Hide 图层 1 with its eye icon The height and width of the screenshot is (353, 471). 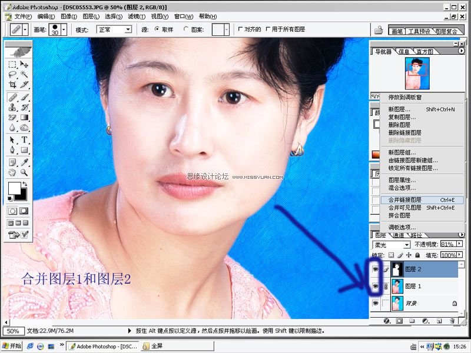pyautogui.click(x=376, y=286)
